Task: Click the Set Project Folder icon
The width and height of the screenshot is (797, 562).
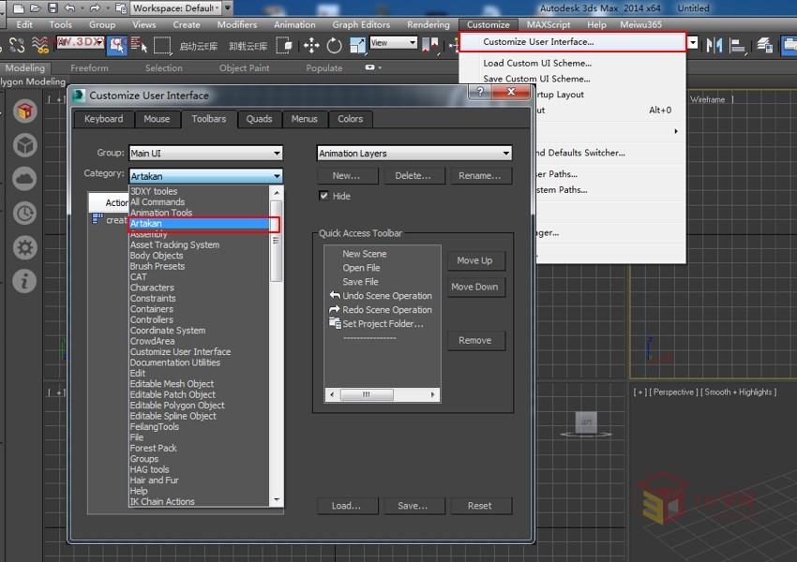Action: 121,7
